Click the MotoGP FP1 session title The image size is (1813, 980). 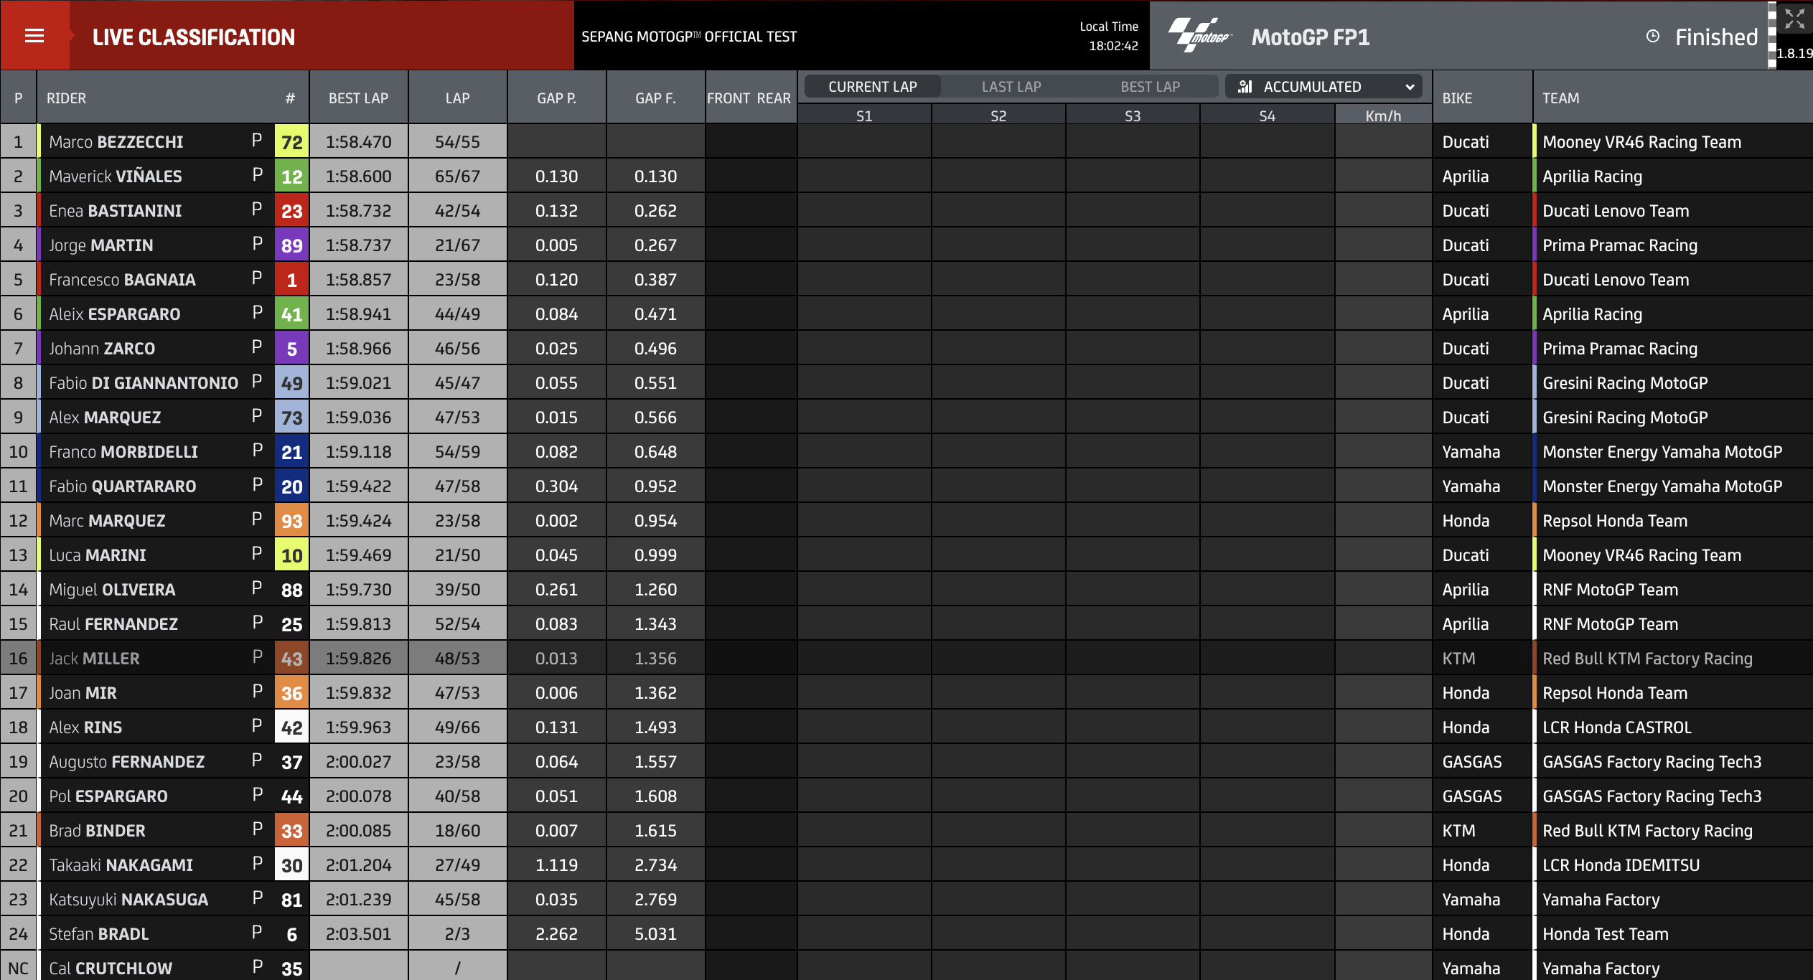1311,37
